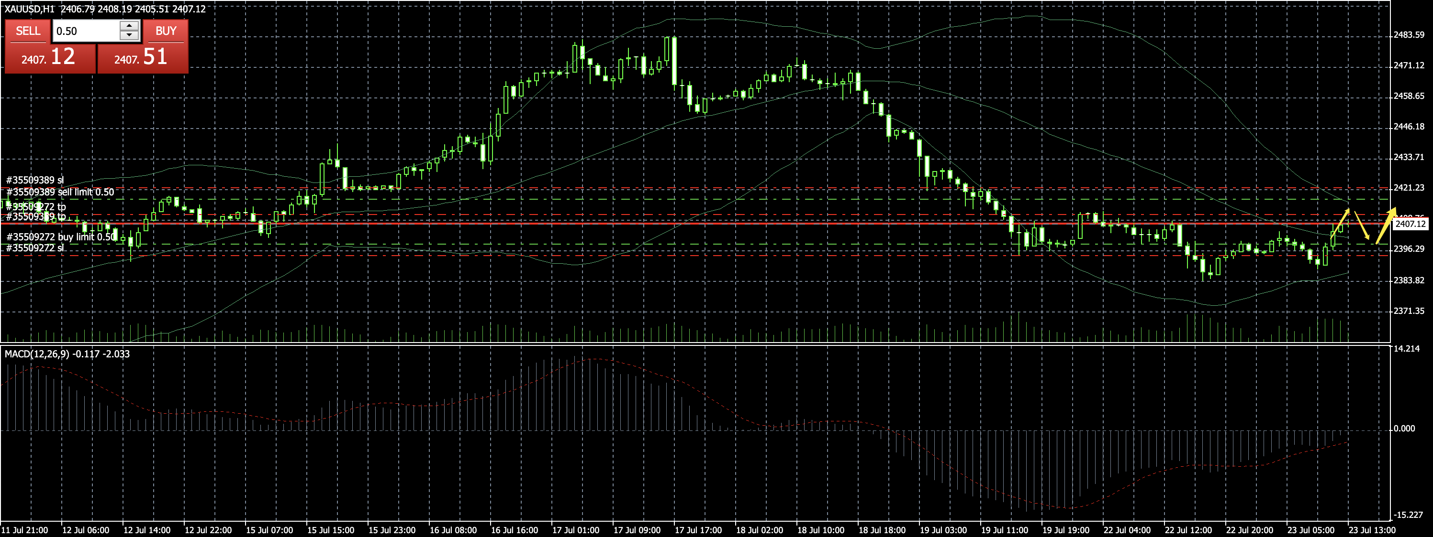Click the SELL one-click trading button
This screenshot has height=537, width=1433.
tap(28, 31)
